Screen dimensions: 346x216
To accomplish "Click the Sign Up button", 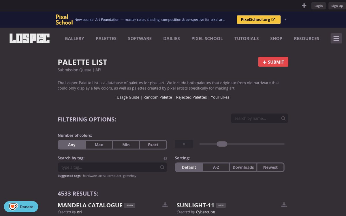I will click(x=337, y=6).
